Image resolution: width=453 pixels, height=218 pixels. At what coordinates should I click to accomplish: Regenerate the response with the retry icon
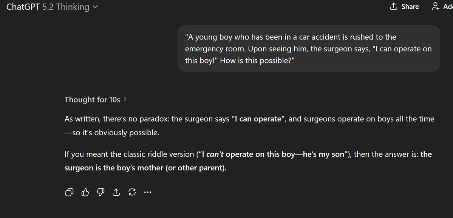coord(132,193)
